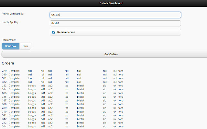The height and width of the screenshot is (129, 207).
Task: Click 'none' in order 339 row
Action: [x=121, y=108]
